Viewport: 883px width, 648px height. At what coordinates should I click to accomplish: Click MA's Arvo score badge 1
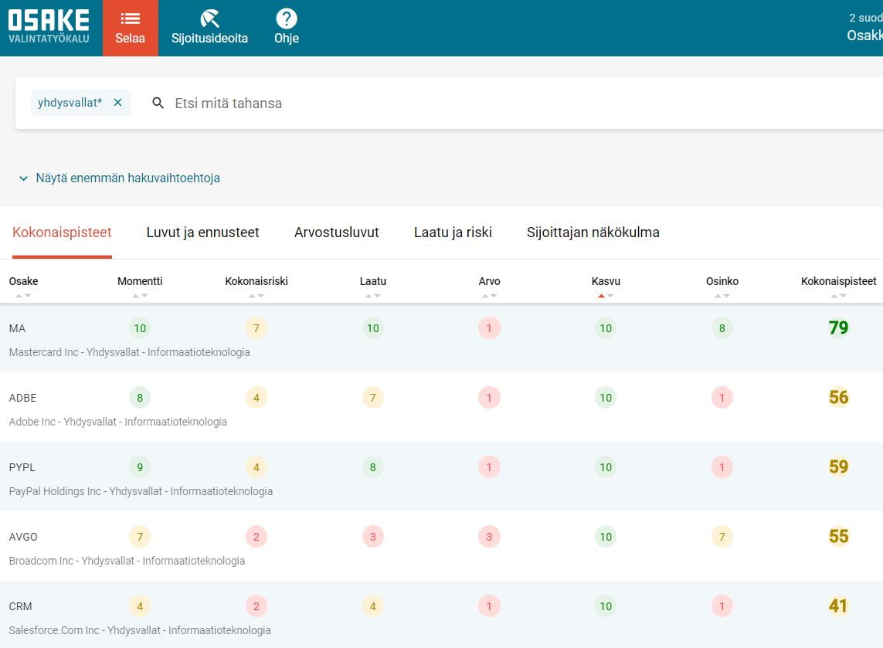point(489,328)
